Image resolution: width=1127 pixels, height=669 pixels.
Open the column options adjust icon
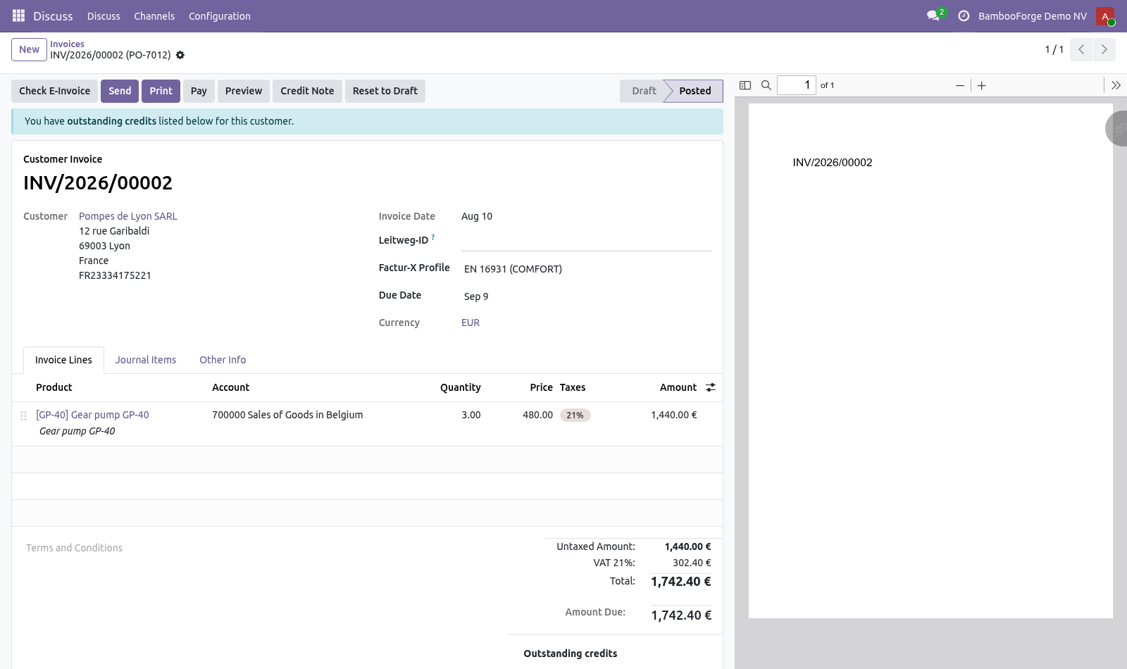click(x=711, y=387)
